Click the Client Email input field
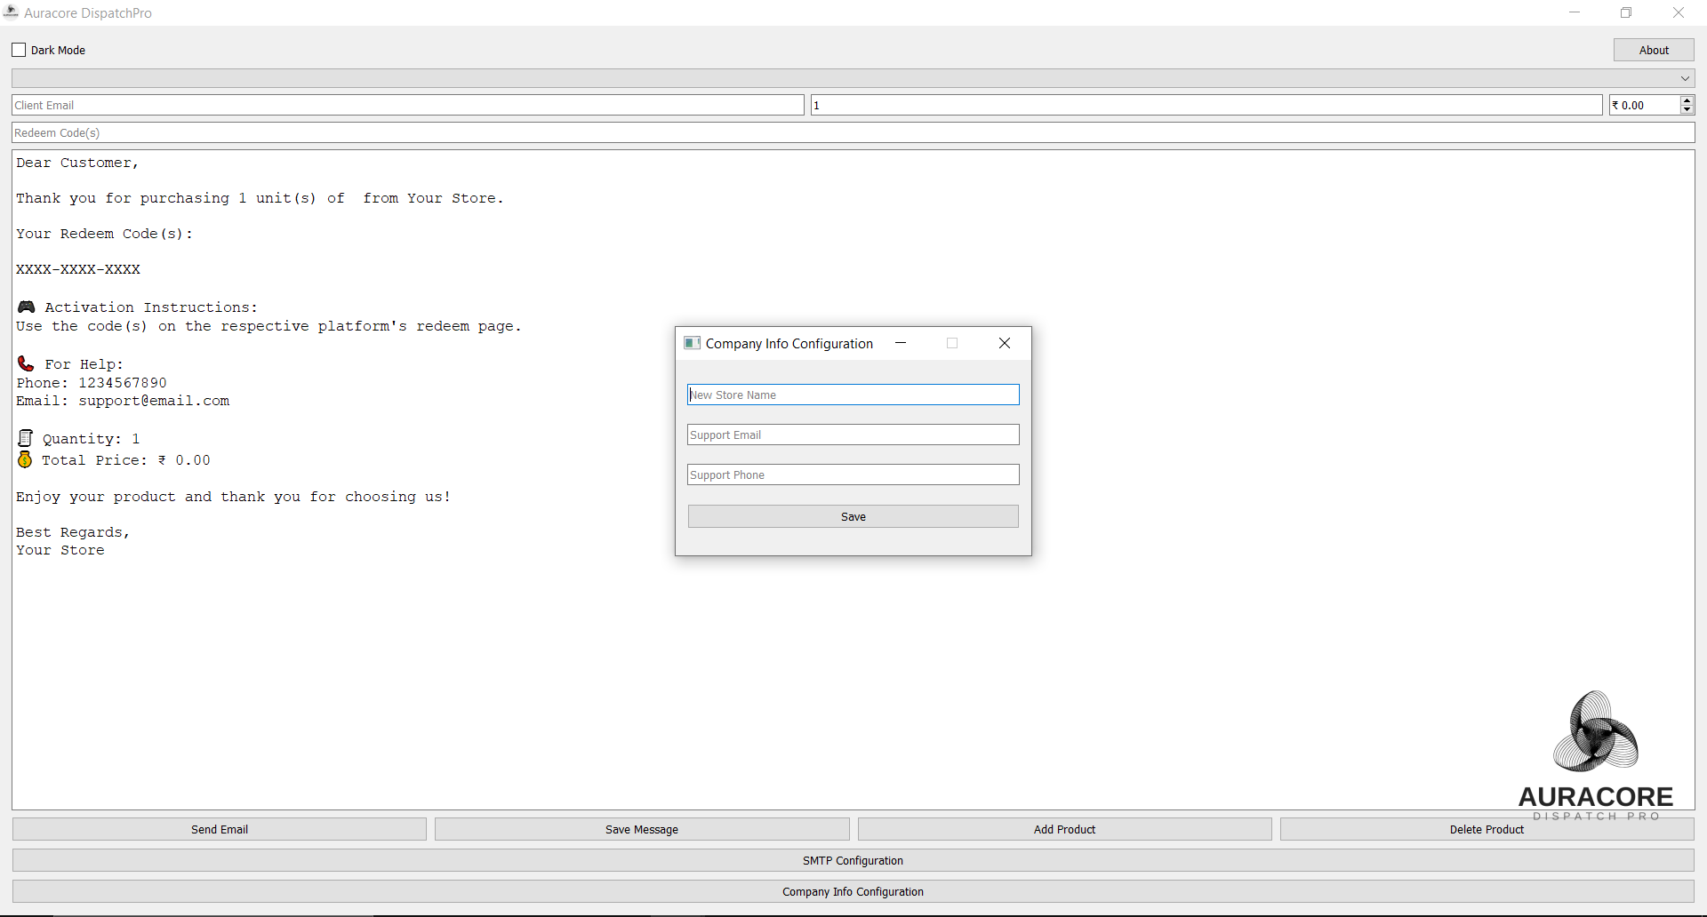 click(408, 105)
